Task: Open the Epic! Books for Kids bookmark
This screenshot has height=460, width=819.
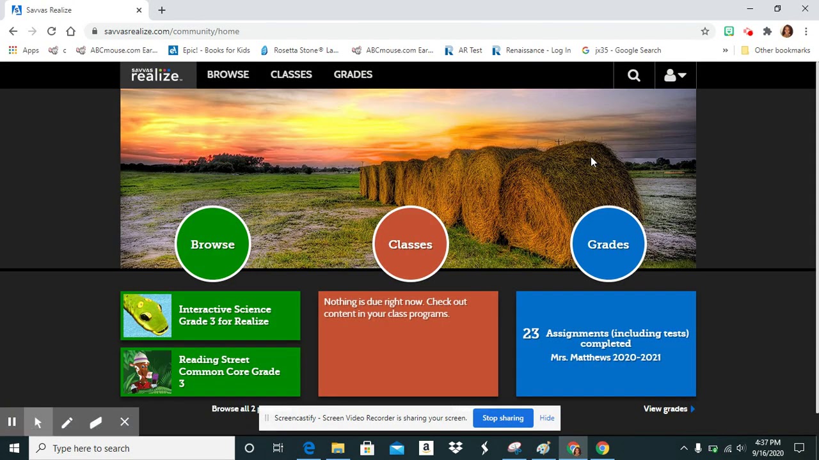Action: [209, 50]
